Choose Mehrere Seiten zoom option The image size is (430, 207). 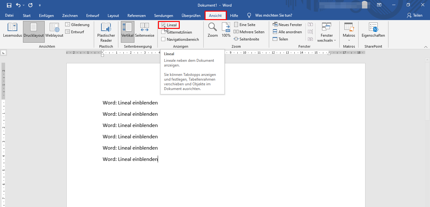[249, 32]
